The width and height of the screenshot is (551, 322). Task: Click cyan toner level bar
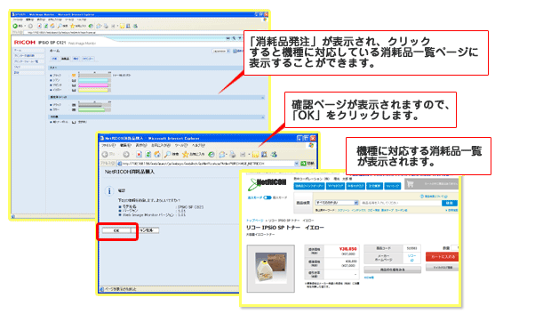click(93, 80)
